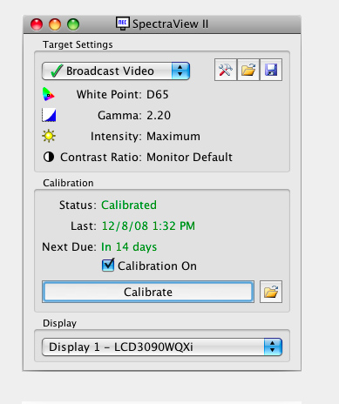Click the last calibration date 12/8/08 1:32 PM
Viewport: 339px width, 404px height.
pos(148,226)
